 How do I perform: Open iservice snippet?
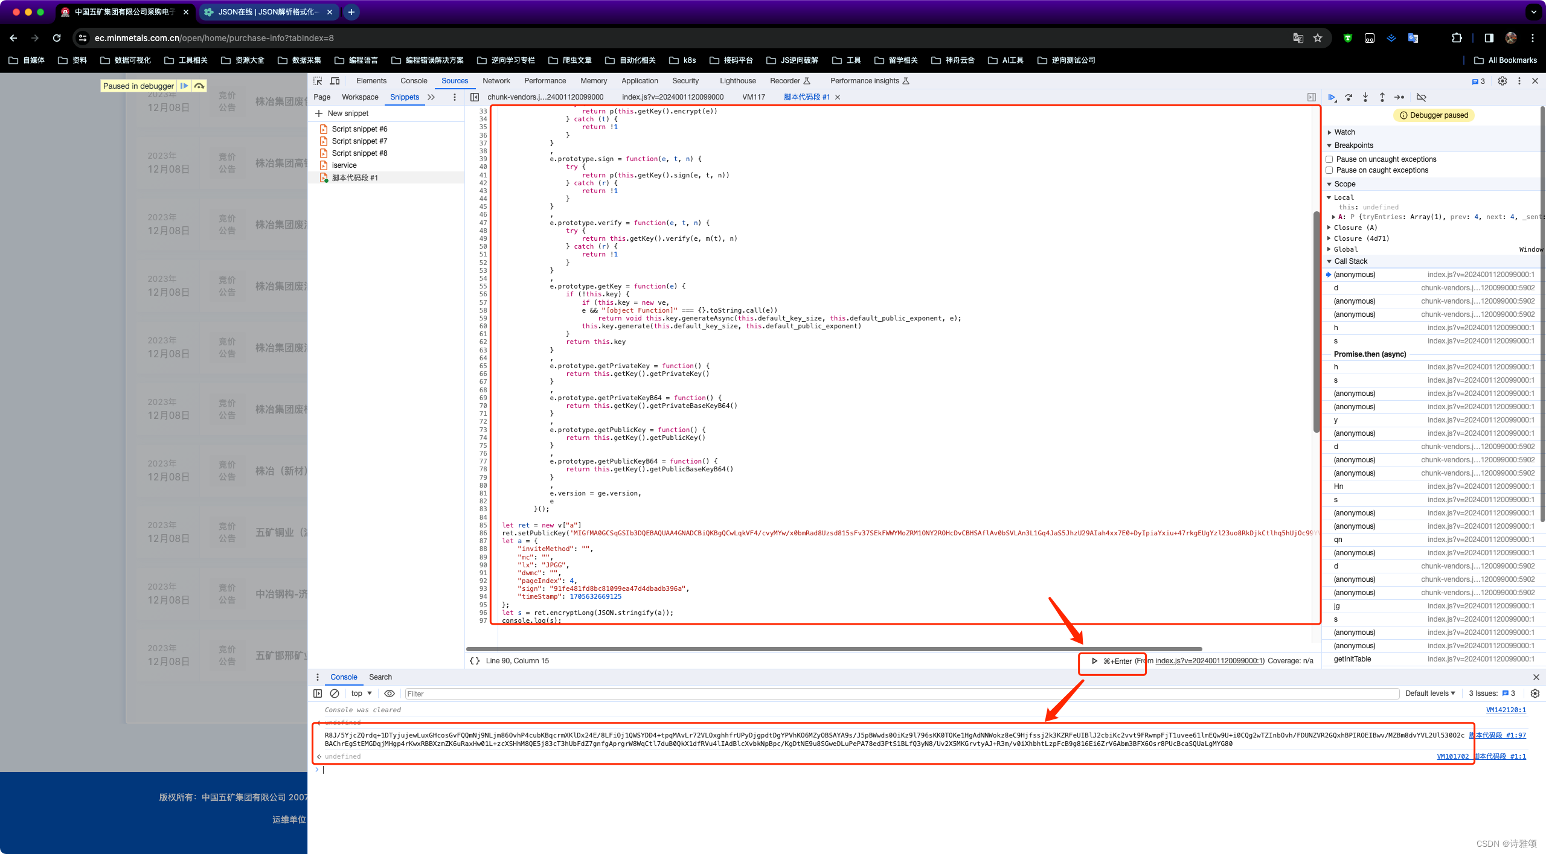tap(344, 165)
